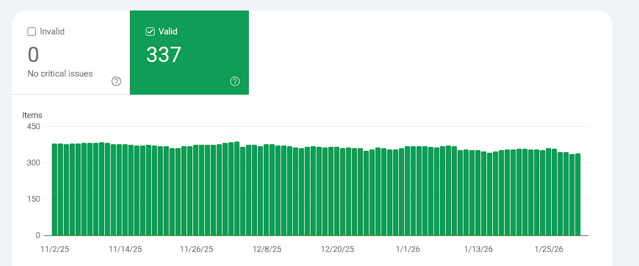
Task: Click the 12/8/25 date label
Action: pos(266,249)
